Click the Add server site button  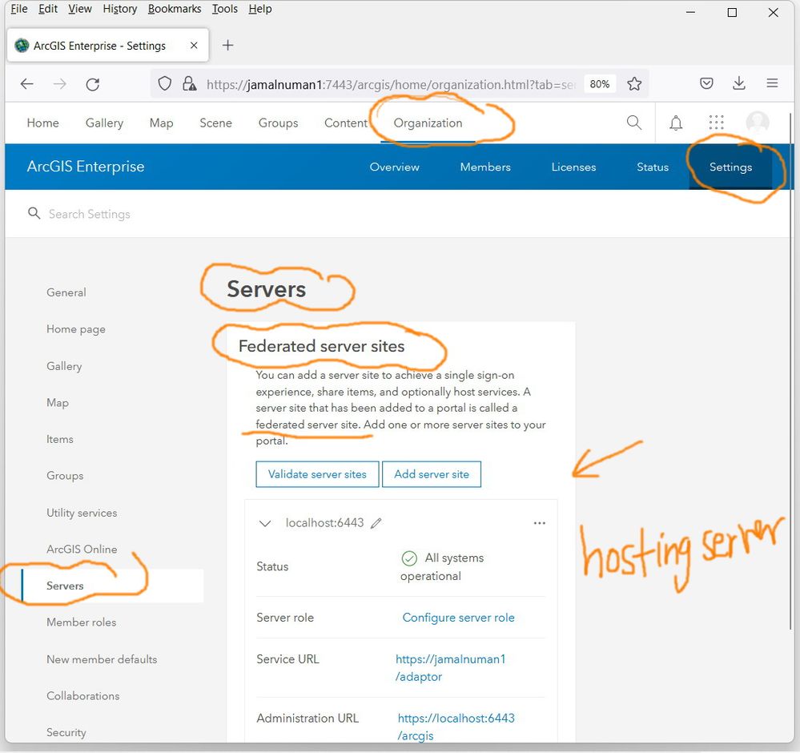[432, 474]
